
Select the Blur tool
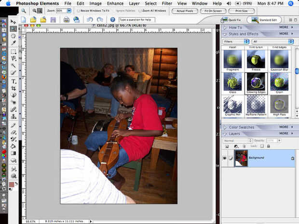pos(13,169)
